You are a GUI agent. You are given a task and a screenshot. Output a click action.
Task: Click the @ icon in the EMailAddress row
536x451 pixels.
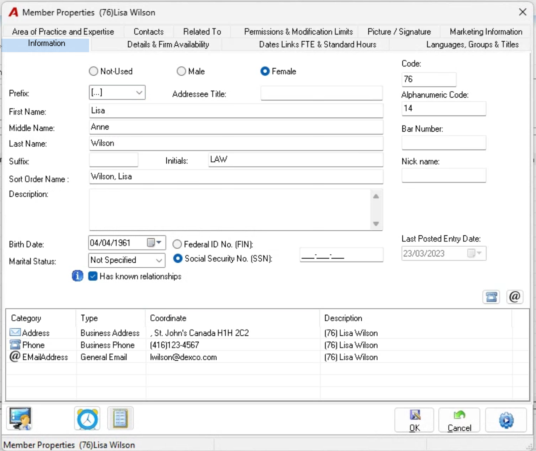pos(15,356)
